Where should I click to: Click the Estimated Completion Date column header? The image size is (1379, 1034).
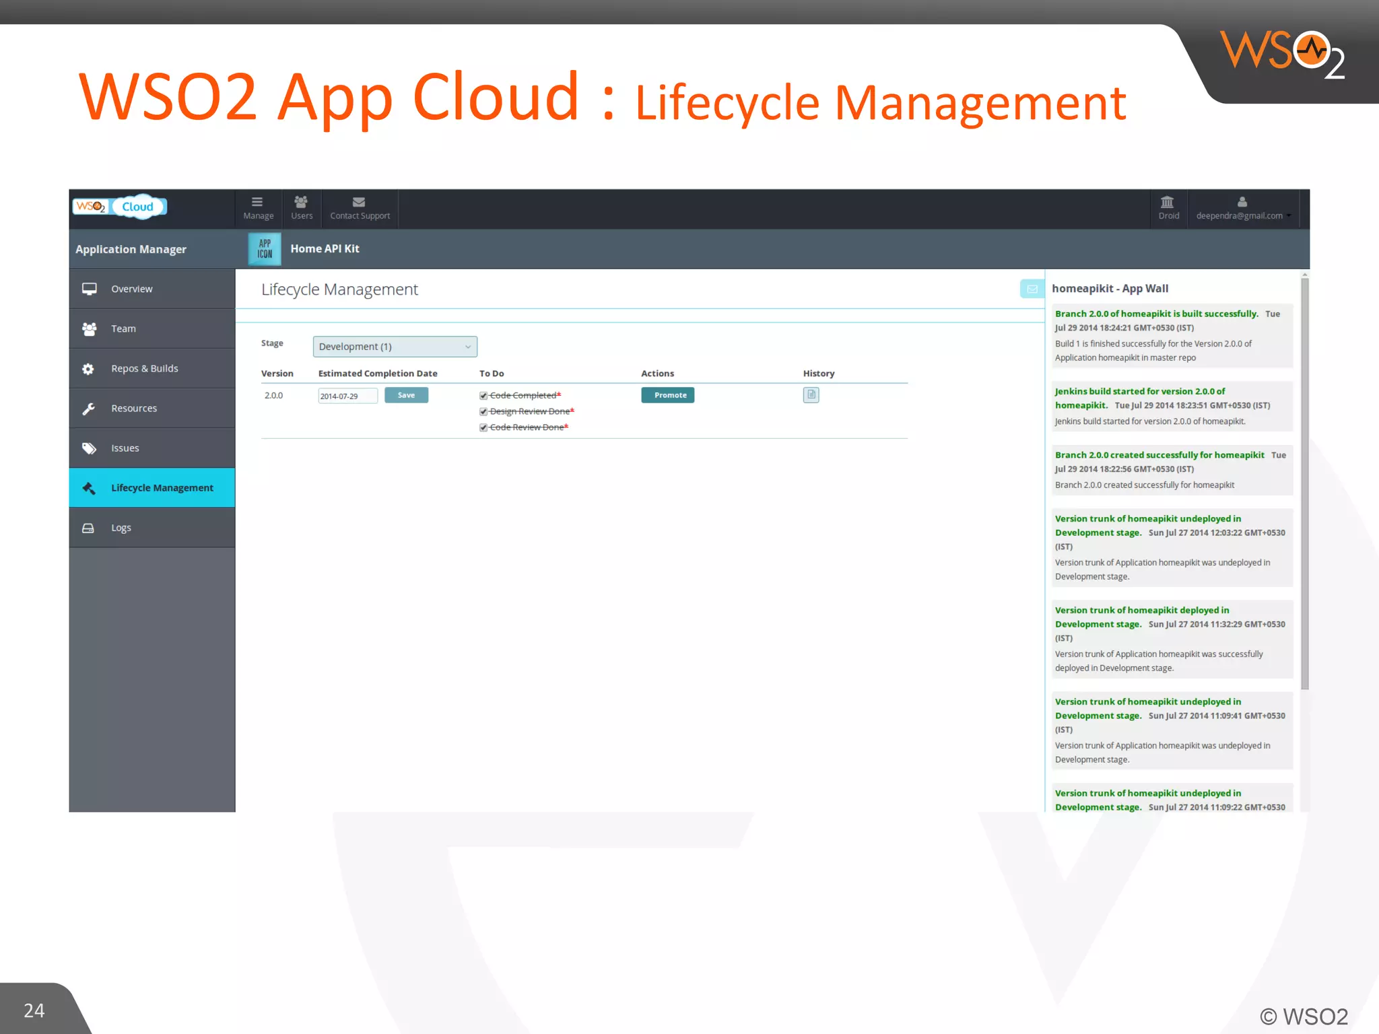tap(378, 373)
